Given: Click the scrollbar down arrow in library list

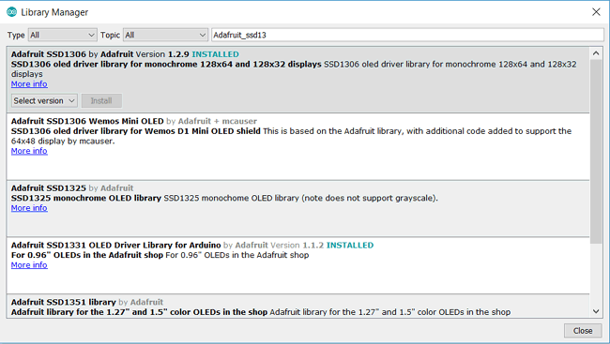Looking at the screenshot, I should coord(596,311).
